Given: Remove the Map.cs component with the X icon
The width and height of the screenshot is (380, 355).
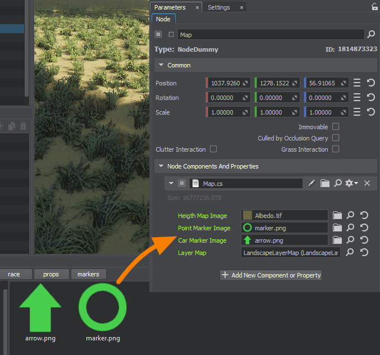Looking at the screenshot, I should click(367, 183).
